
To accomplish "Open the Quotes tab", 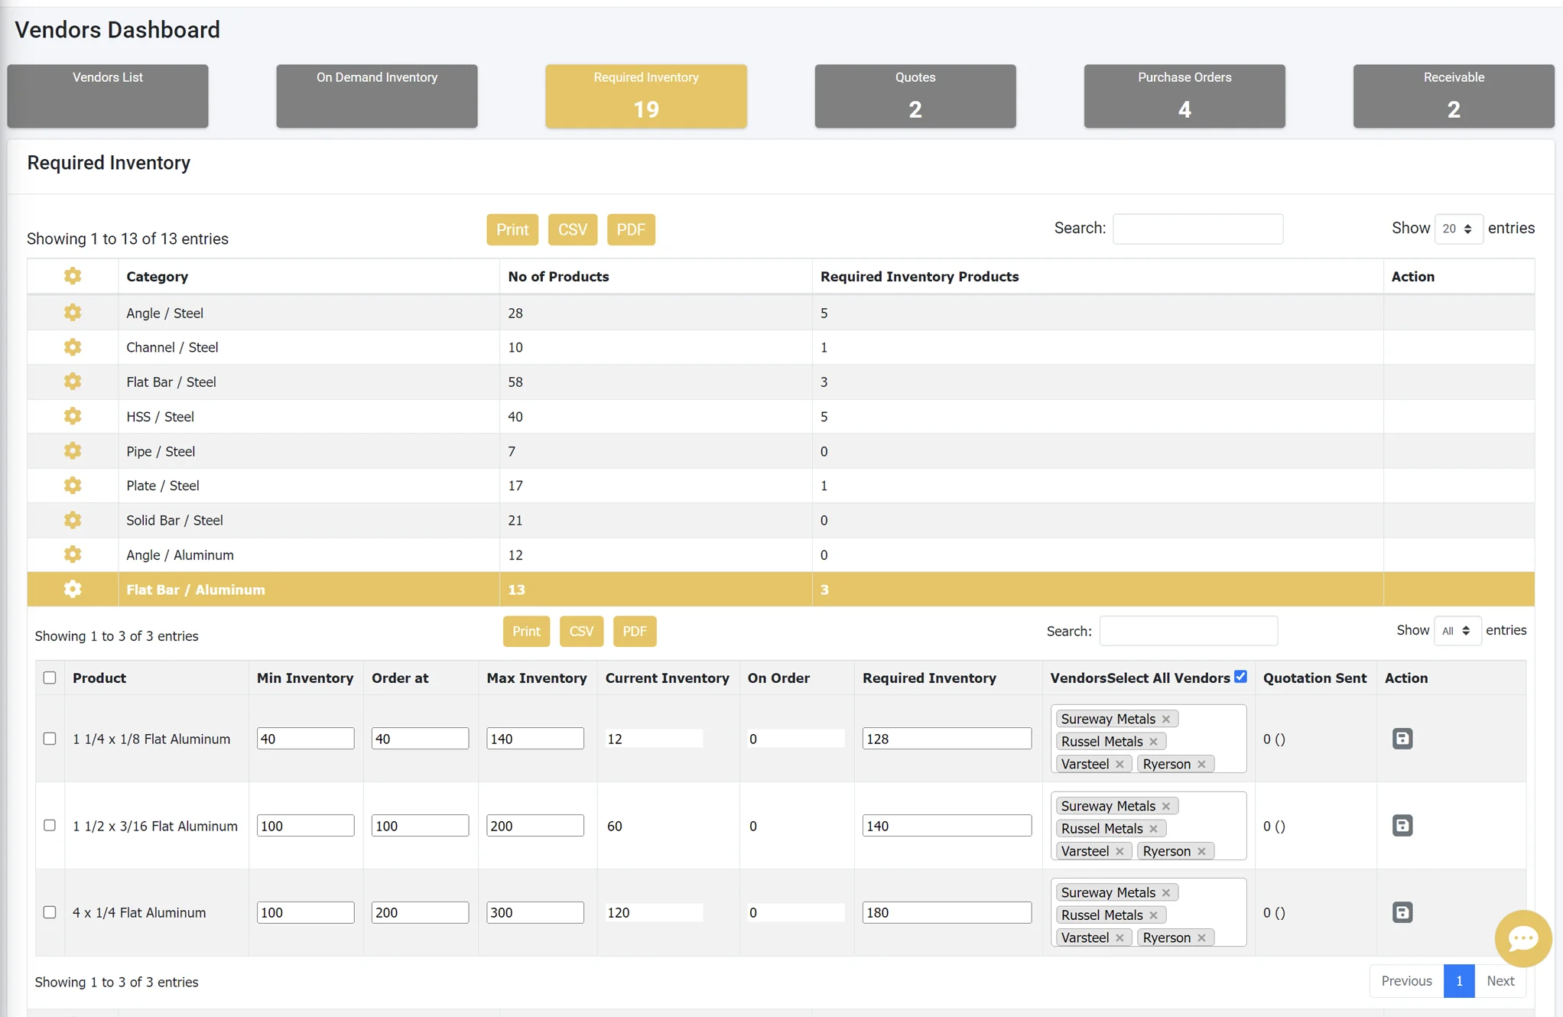I will point(915,96).
